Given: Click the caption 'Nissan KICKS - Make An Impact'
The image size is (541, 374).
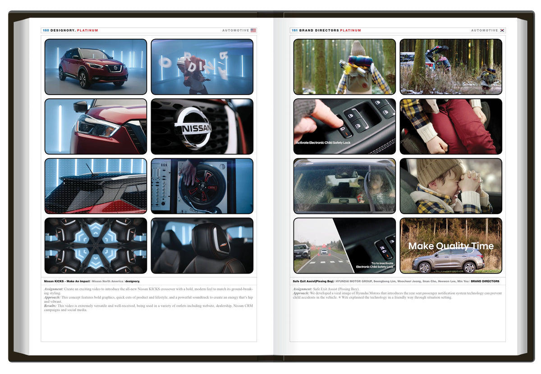Looking at the screenshot, I should (x=67, y=281).
